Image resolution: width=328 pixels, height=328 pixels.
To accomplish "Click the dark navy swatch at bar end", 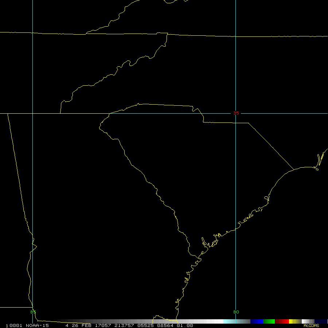I will tap(321, 321).
